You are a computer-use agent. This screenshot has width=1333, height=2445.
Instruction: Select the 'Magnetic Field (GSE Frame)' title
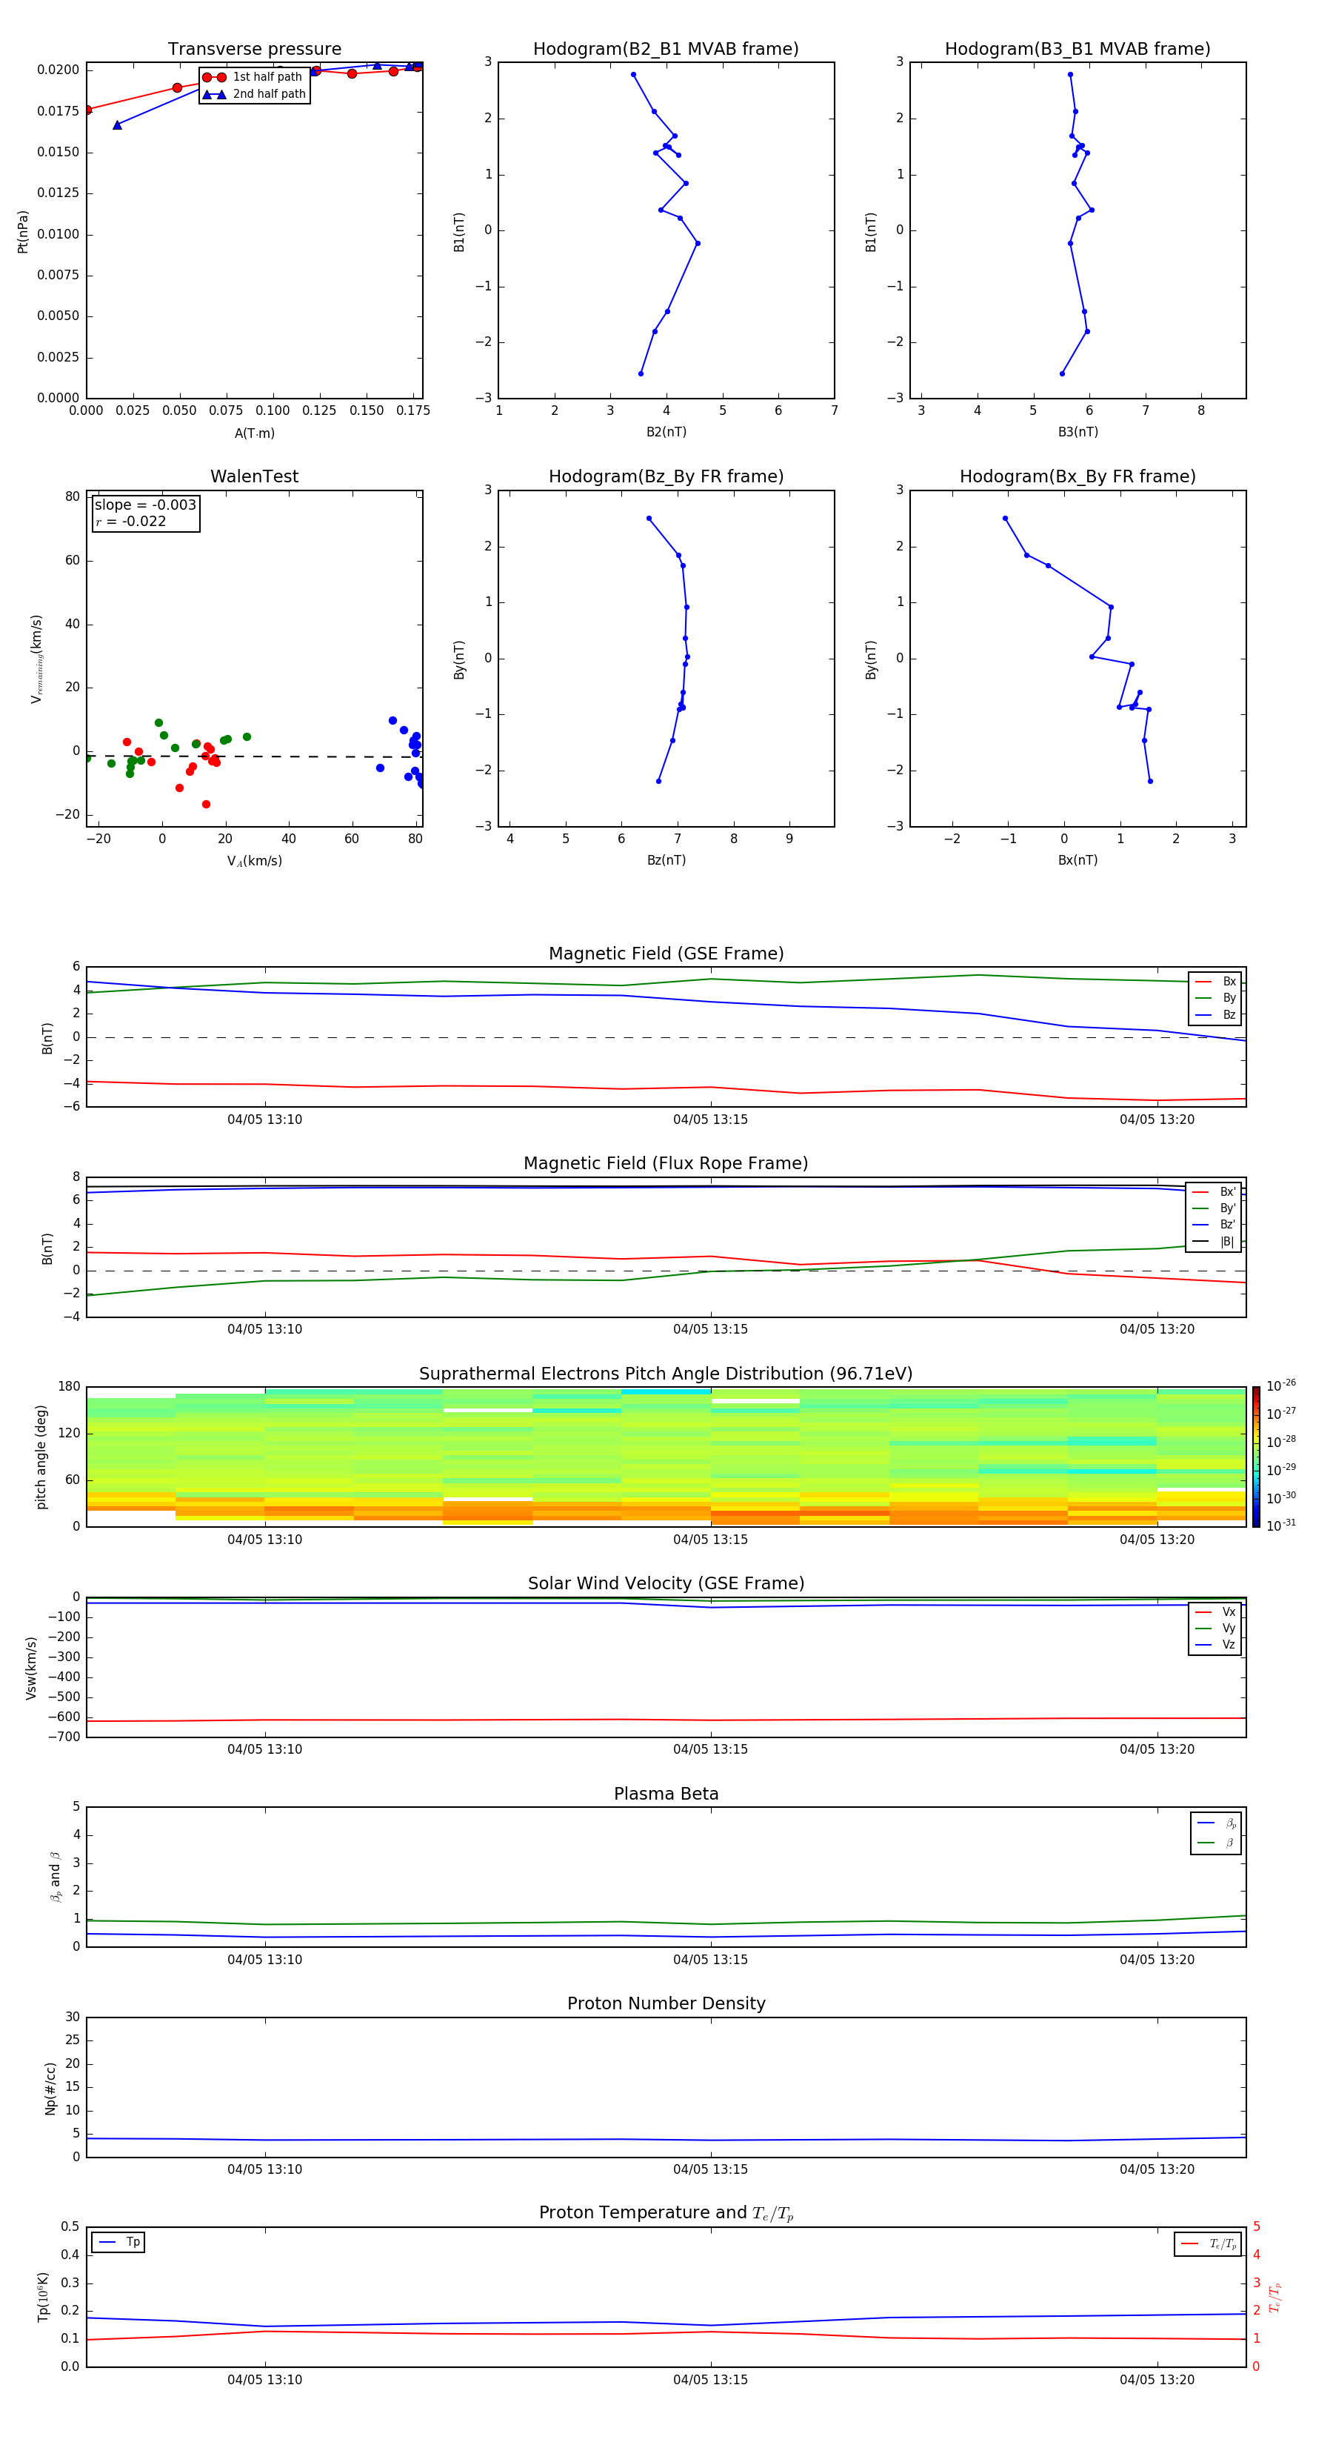[666, 954]
